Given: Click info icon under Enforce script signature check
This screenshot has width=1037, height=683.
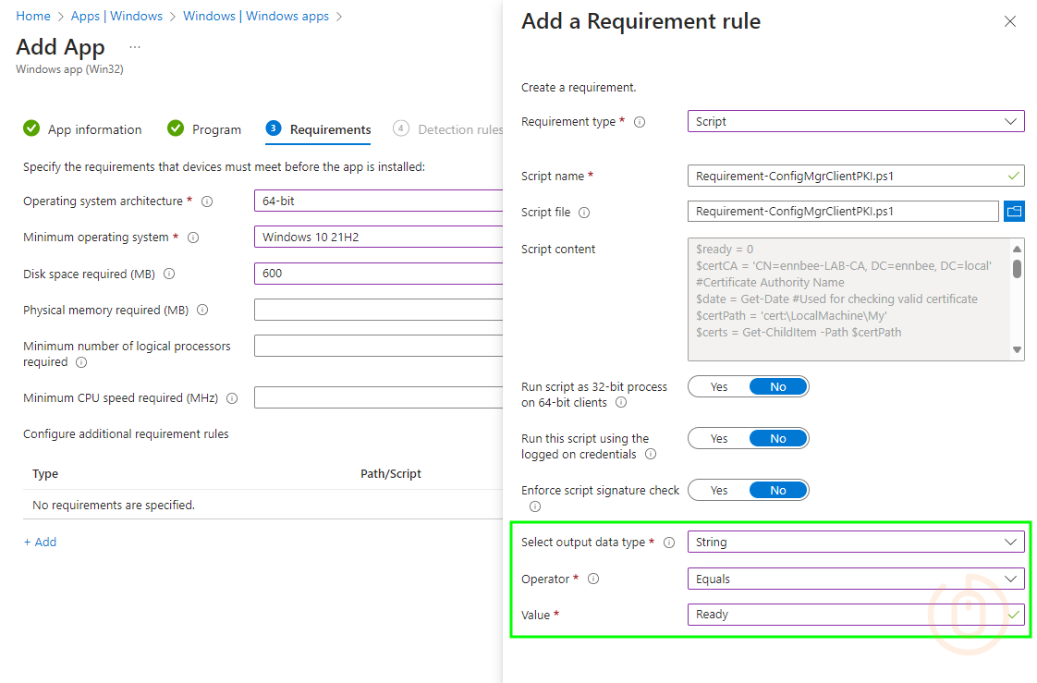Looking at the screenshot, I should coord(535,506).
